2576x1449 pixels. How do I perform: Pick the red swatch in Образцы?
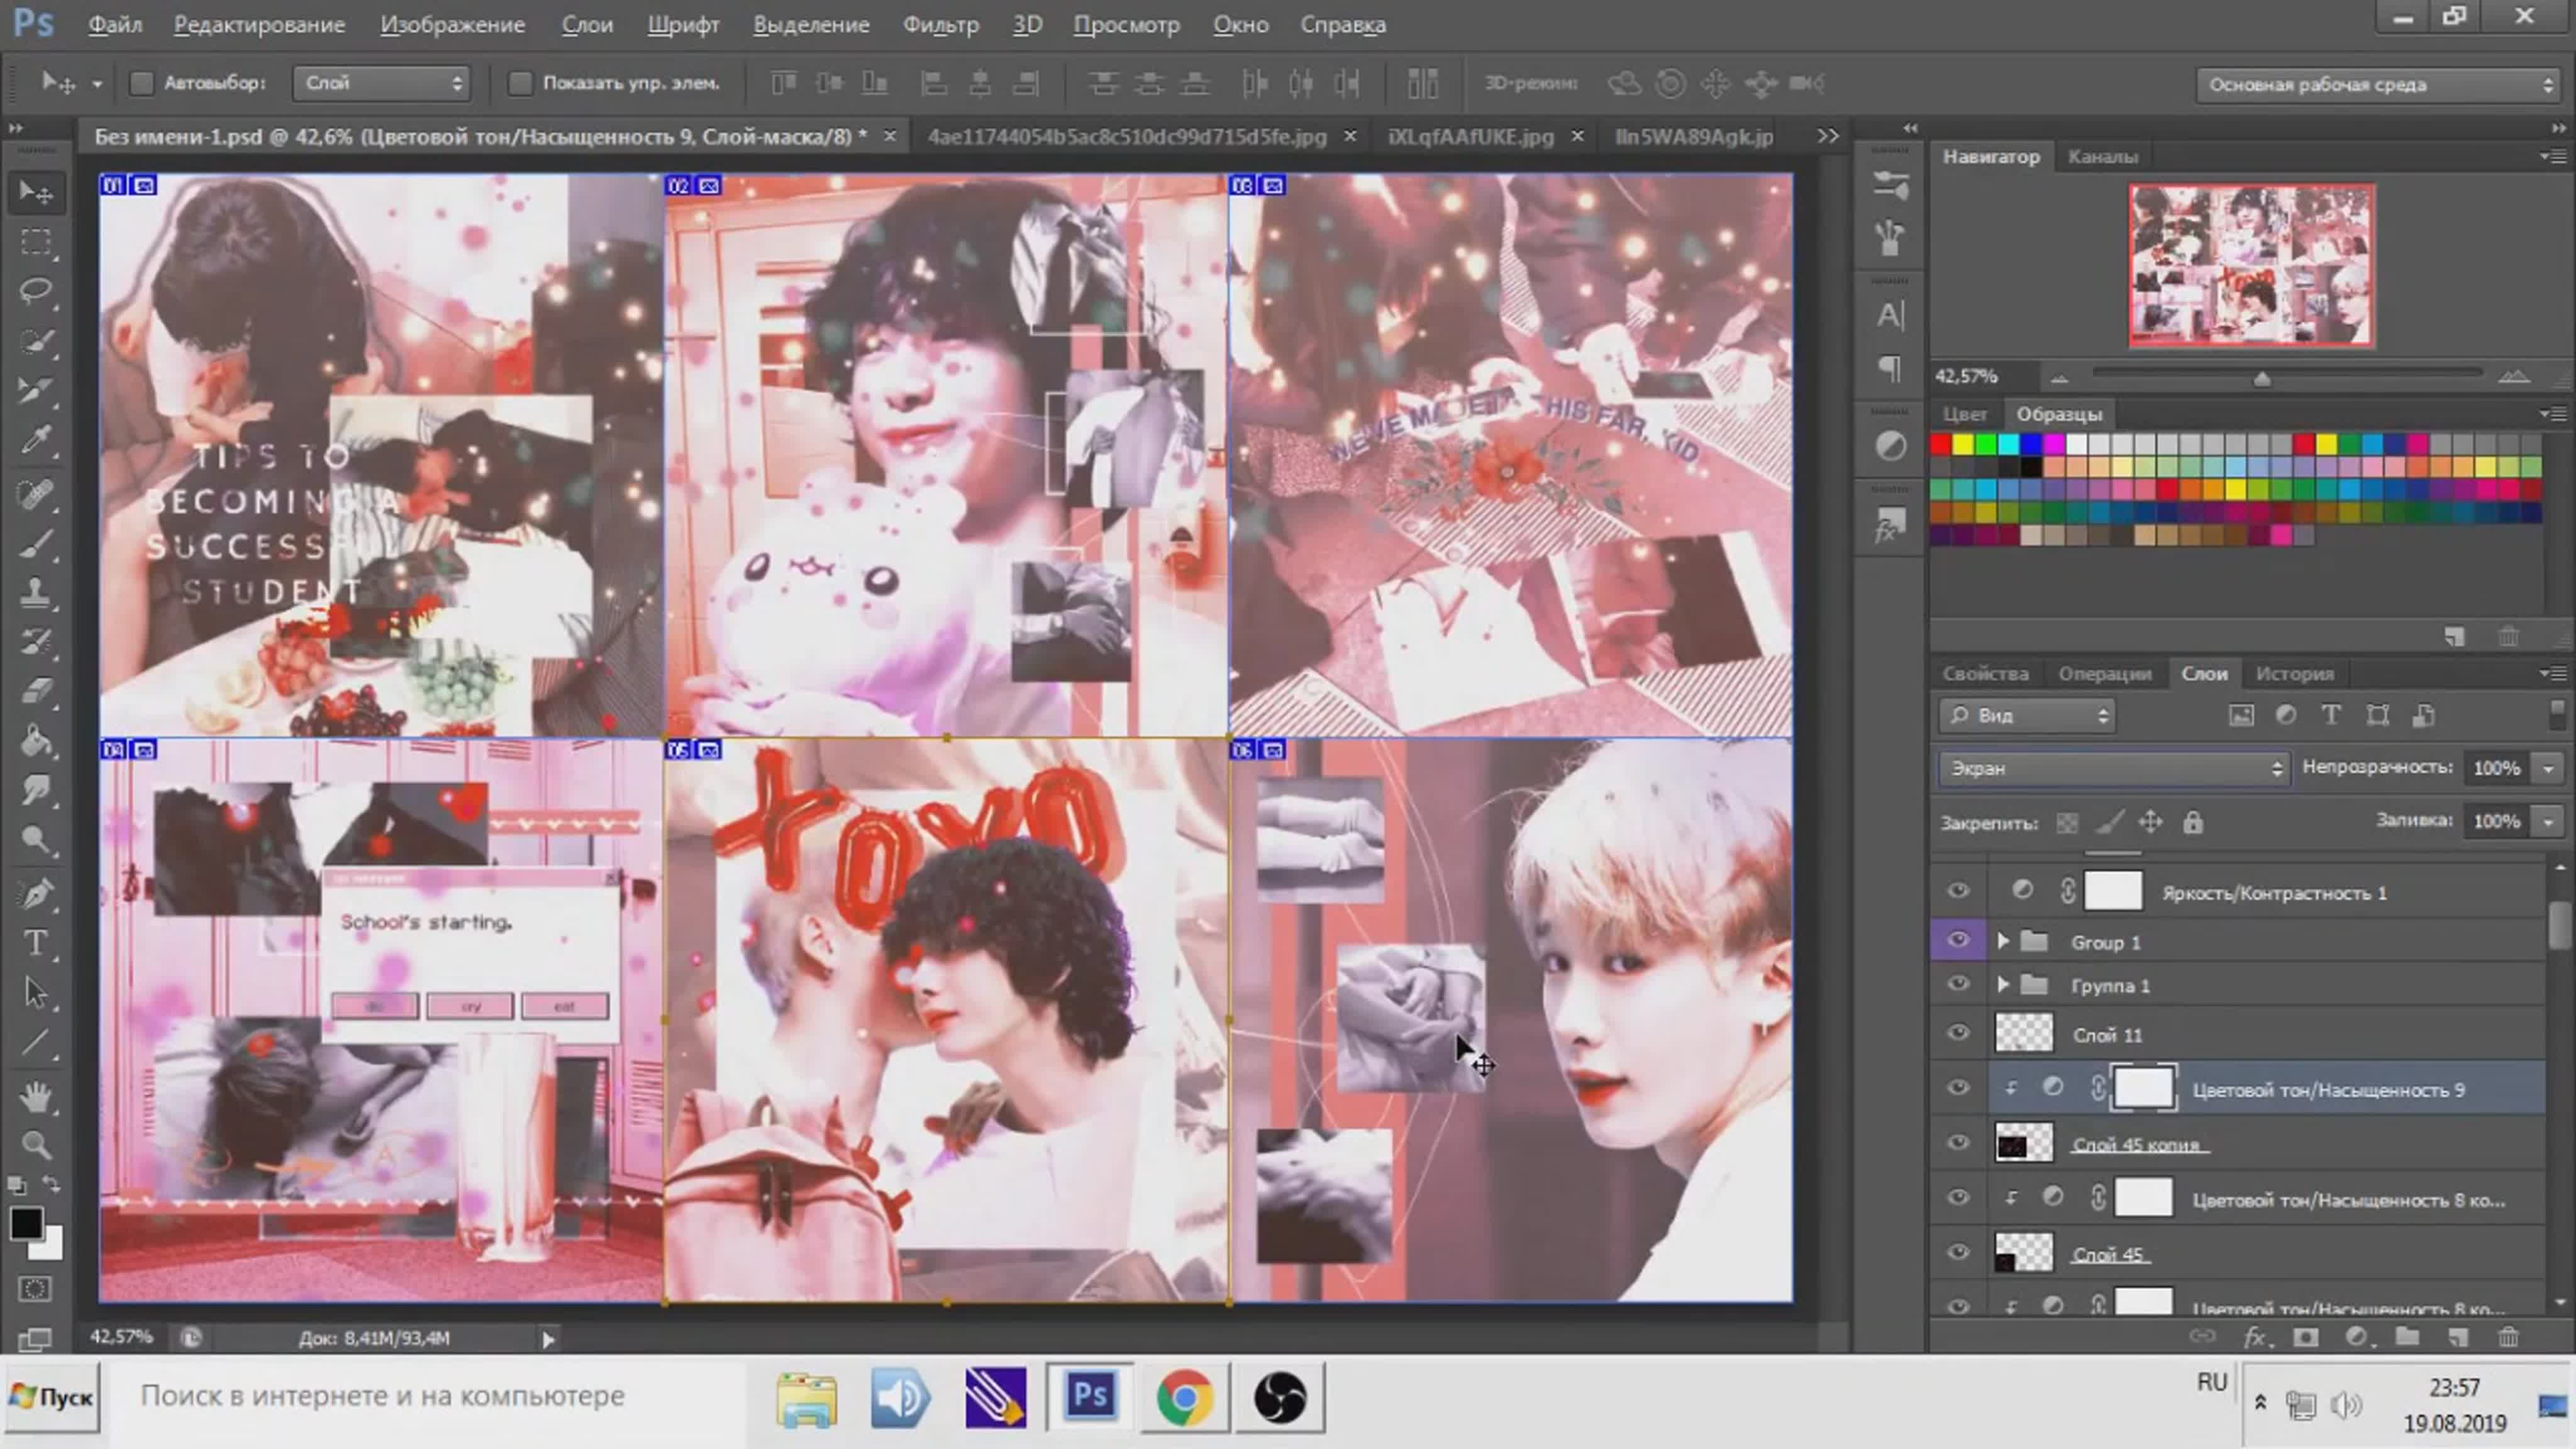(1941, 444)
